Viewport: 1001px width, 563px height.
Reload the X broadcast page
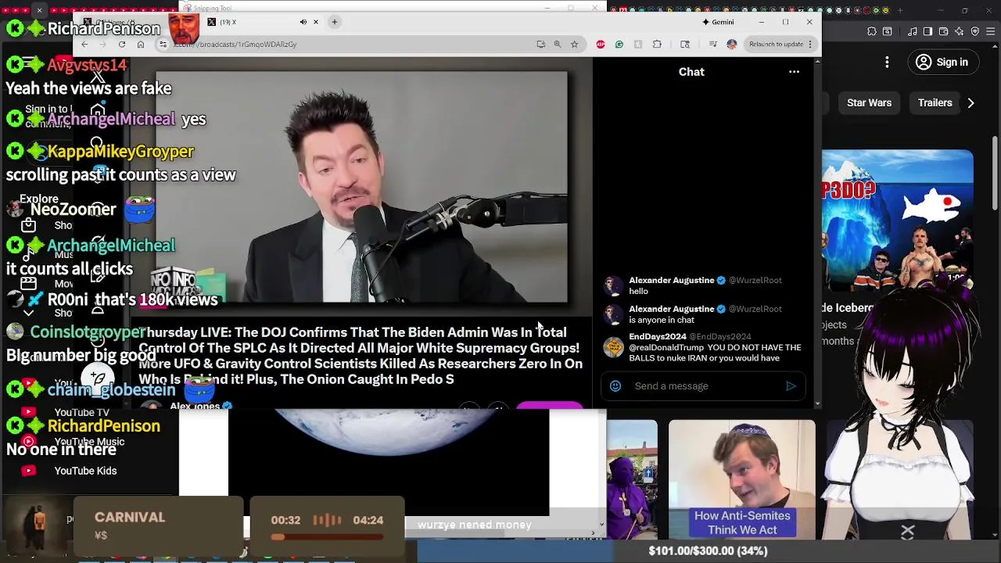122,45
